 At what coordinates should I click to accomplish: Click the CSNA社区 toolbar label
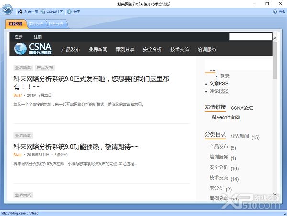pyautogui.click(x=55, y=11)
